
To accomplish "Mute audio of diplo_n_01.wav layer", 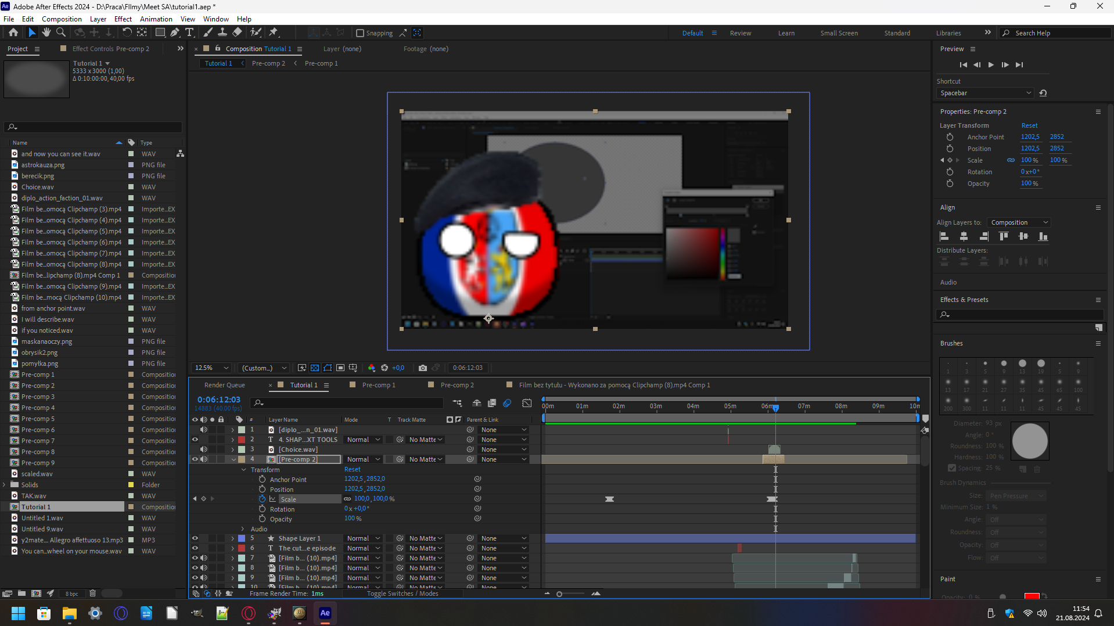I will point(204,430).
